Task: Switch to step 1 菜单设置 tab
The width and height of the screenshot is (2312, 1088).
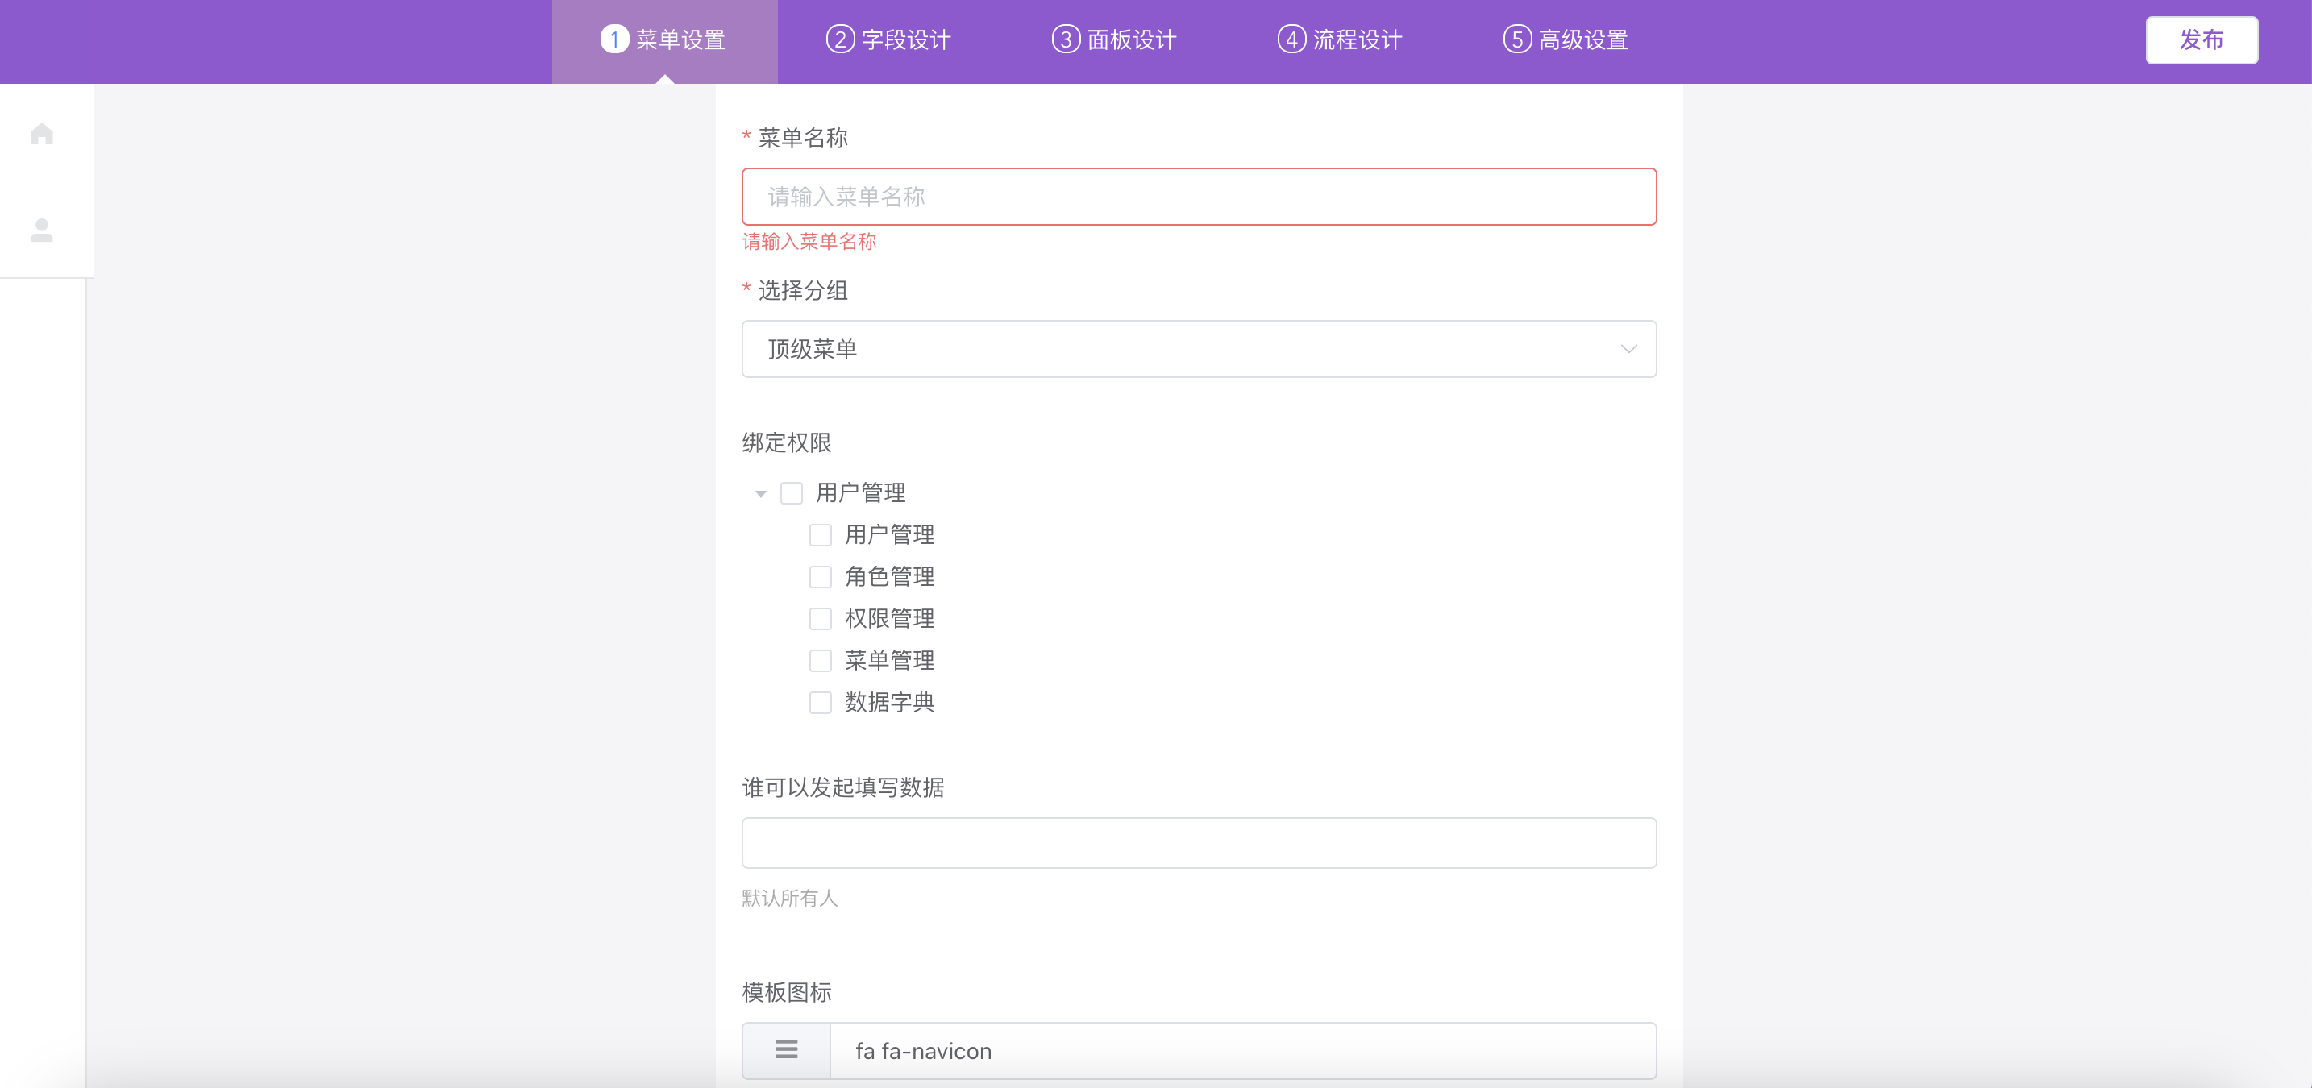Action: (x=664, y=40)
